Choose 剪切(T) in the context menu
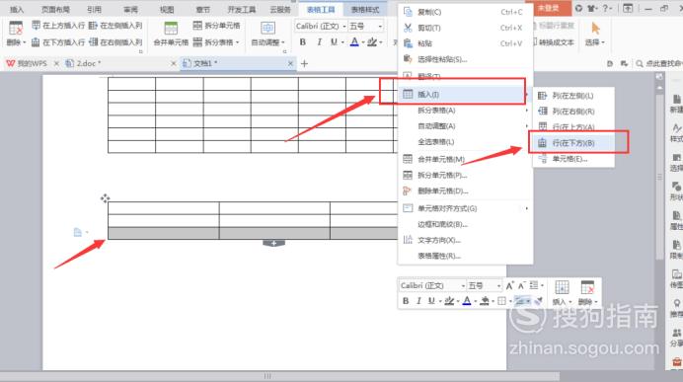683x382 pixels. pyautogui.click(x=465, y=28)
